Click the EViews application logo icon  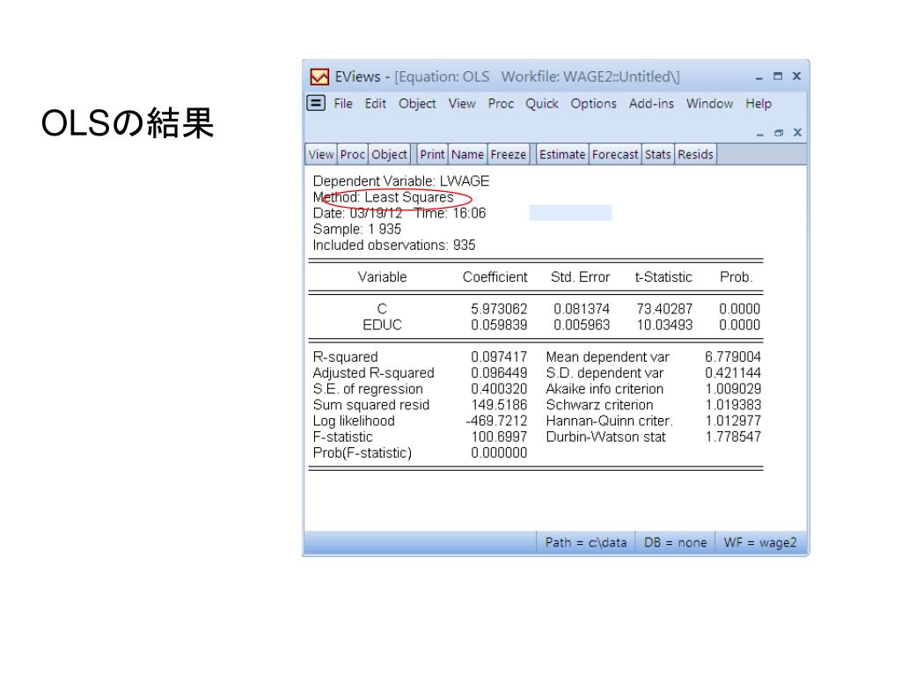click(319, 77)
